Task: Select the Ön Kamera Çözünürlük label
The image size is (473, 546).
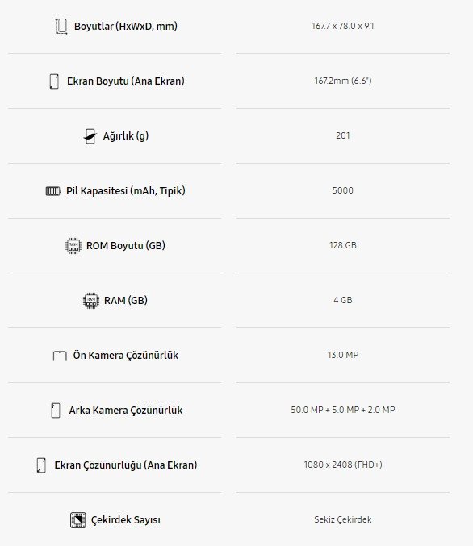Action: 125,356
